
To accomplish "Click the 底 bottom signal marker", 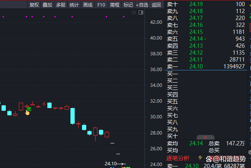I will pyautogui.click(x=29, y=109).
